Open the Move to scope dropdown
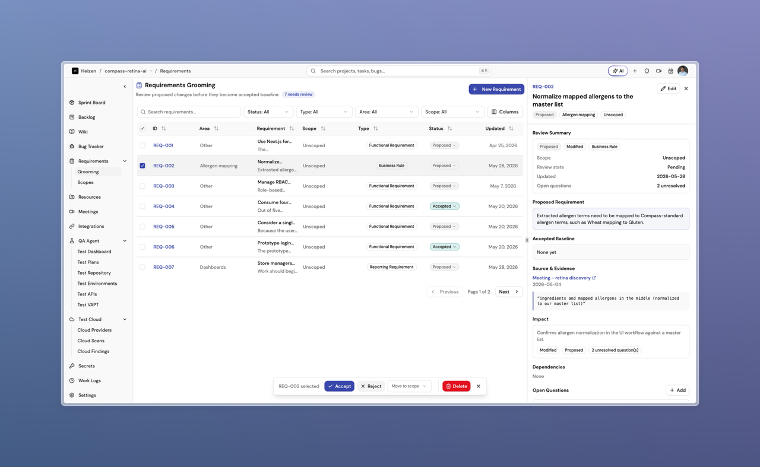The height and width of the screenshot is (467, 760). [x=409, y=386]
